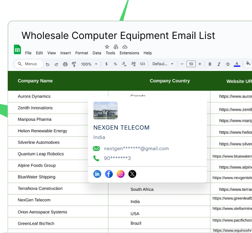Open the fill color bucket
This screenshot has width=252, height=233.
point(248,64)
